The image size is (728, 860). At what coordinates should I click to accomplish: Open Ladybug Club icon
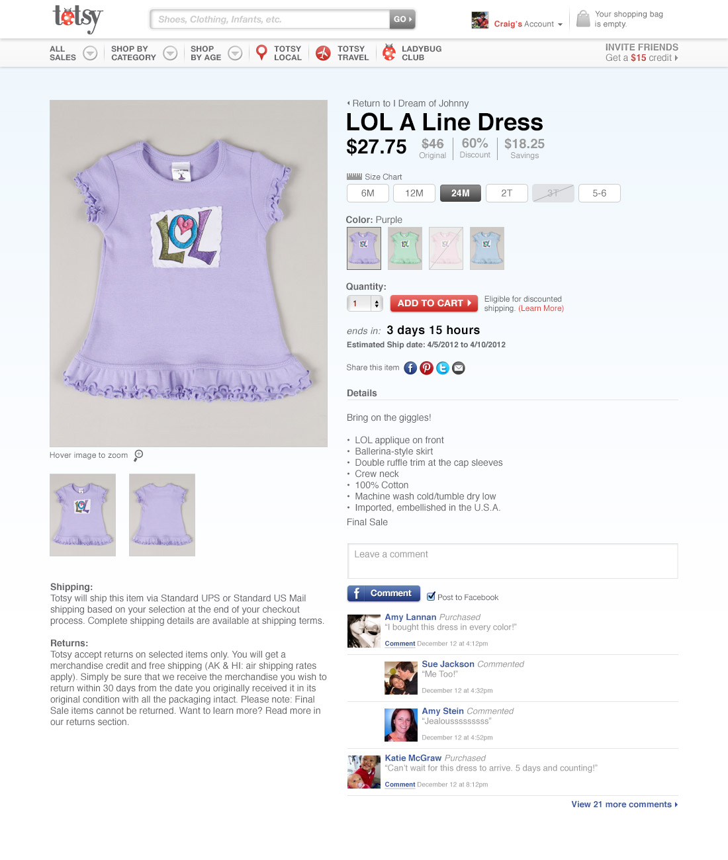pos(389,53)
